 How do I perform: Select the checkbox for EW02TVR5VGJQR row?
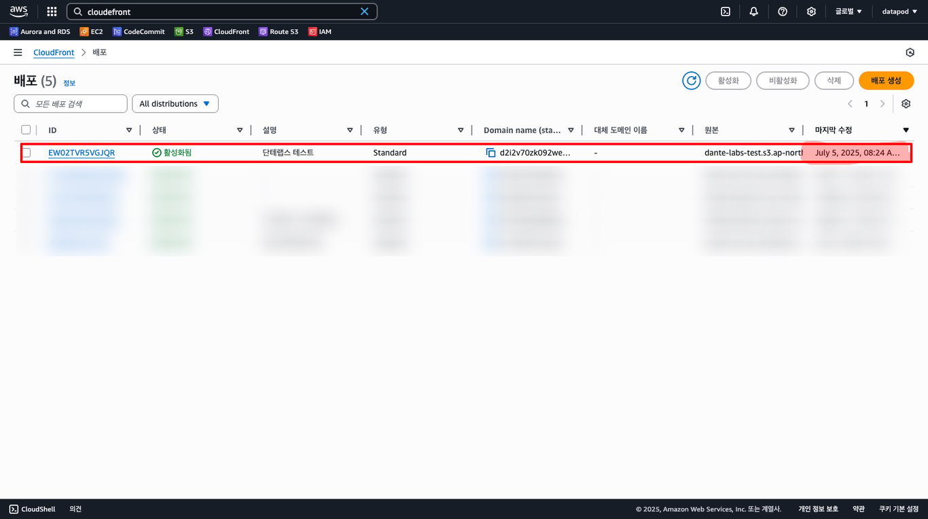(x=26, y=153)
